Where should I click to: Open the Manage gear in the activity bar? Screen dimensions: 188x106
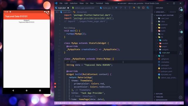181,97
